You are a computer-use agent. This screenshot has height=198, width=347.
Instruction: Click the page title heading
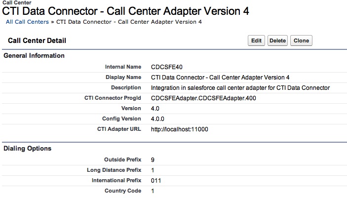tap(126, 11)
